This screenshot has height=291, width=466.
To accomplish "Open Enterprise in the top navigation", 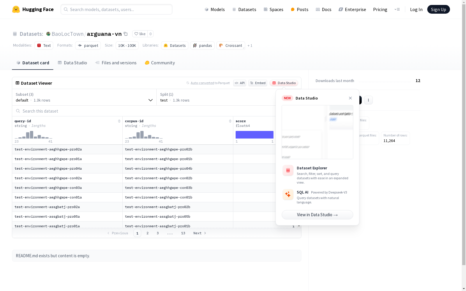I will 352,9.
